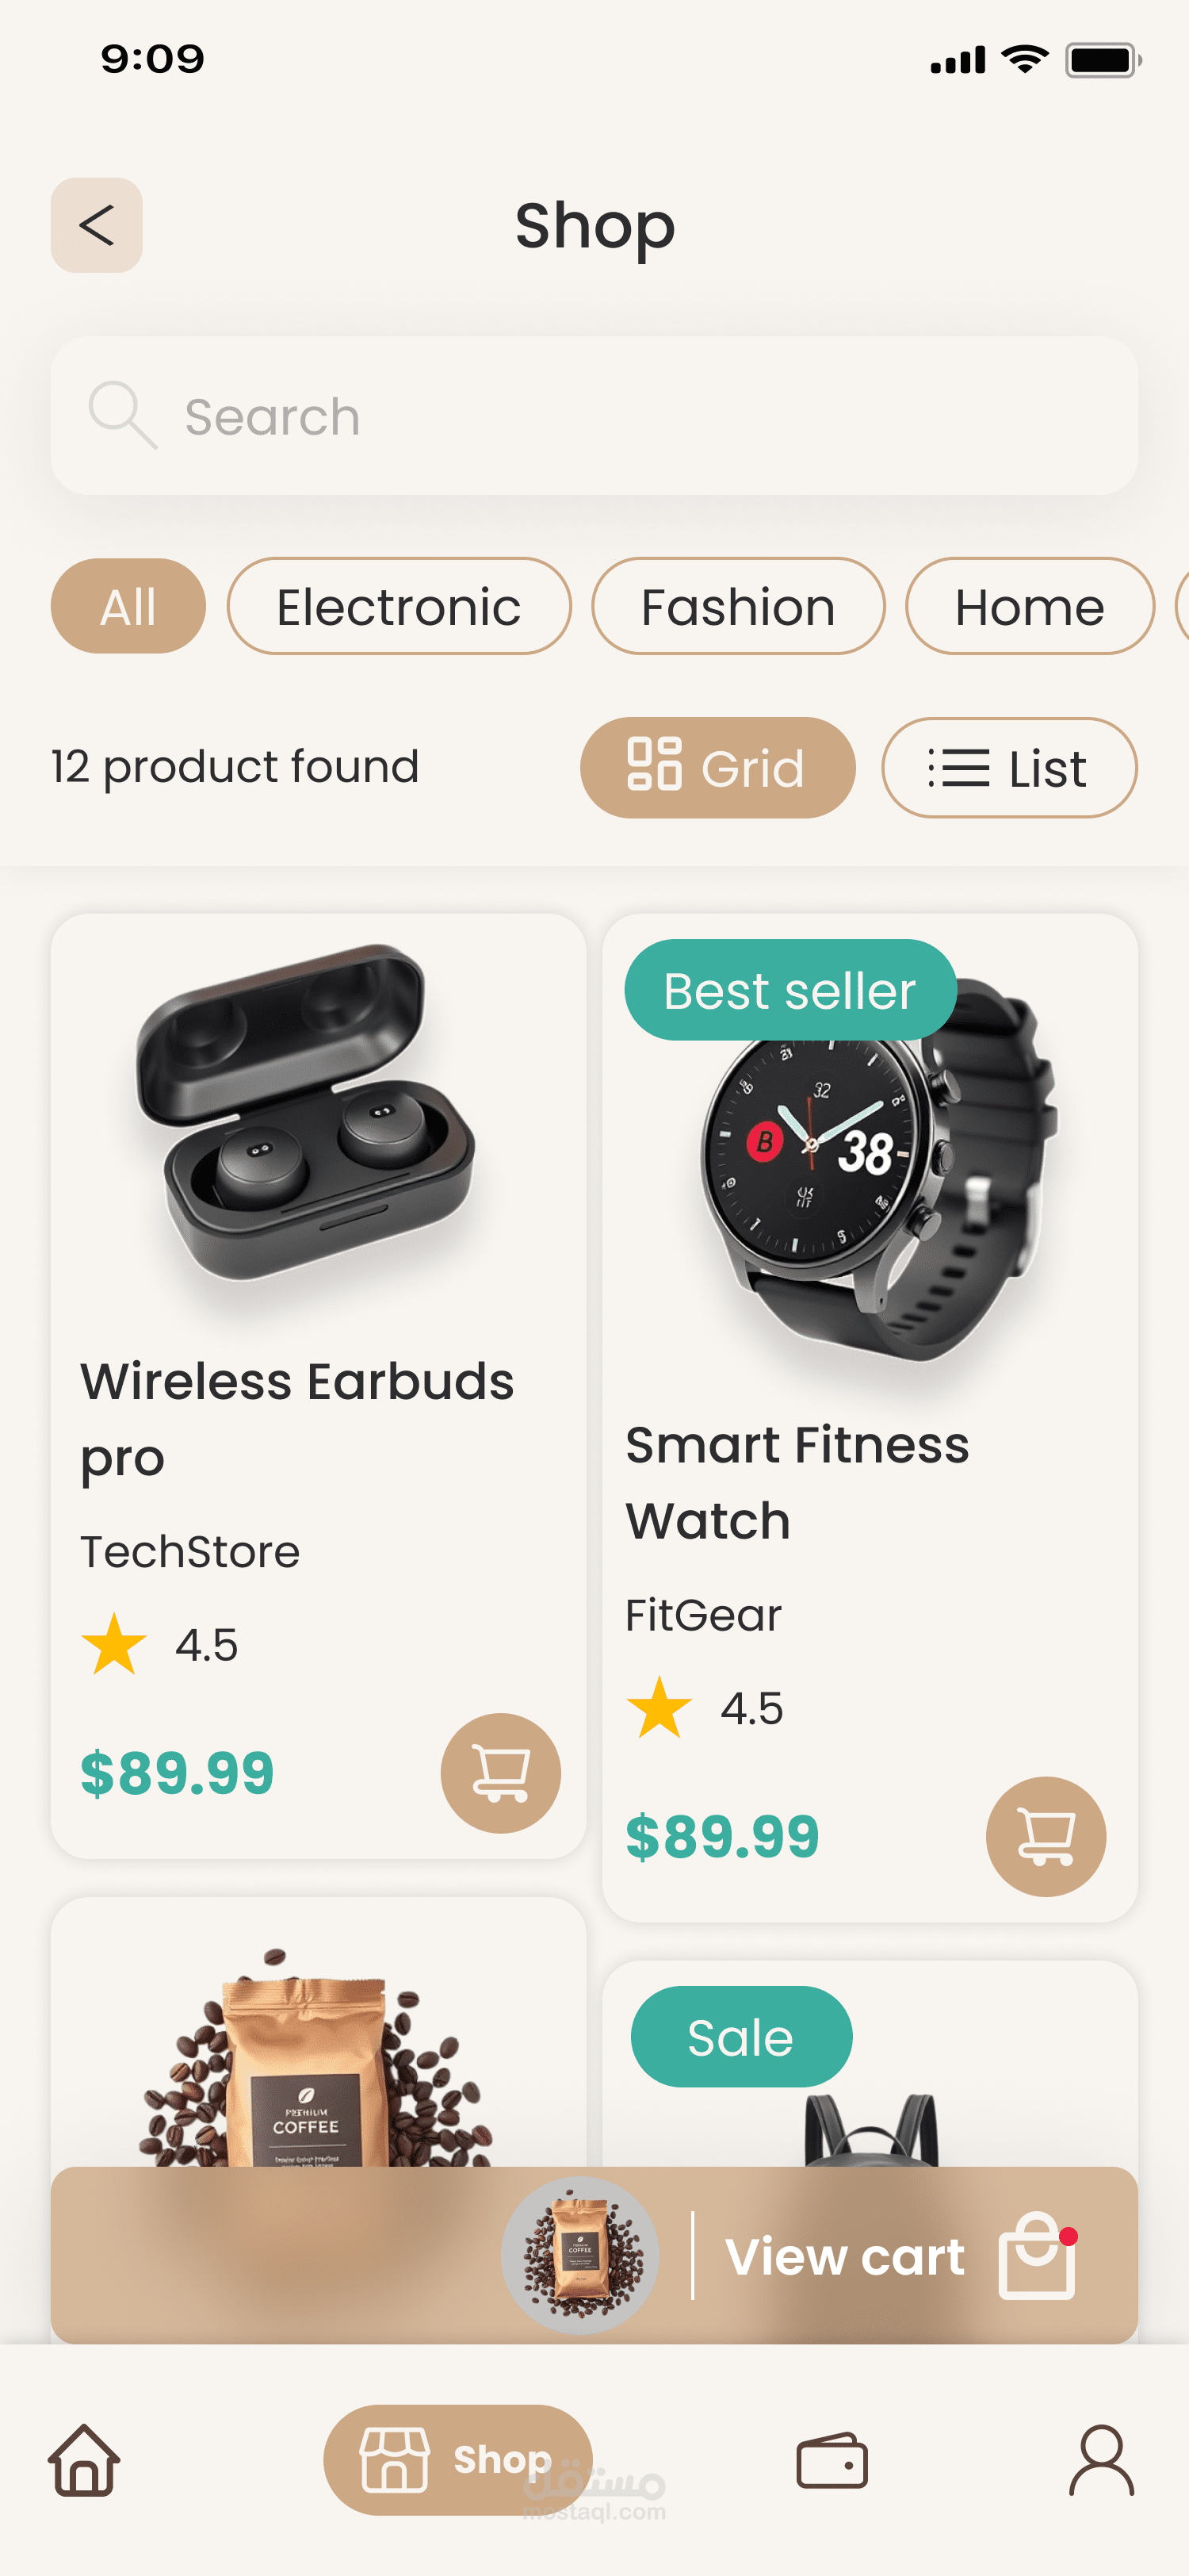Tap the back arrow button
1189x2576 pixels.
96,225
